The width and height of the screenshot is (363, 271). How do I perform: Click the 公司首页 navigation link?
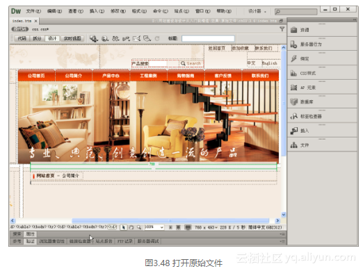[36, 76]
